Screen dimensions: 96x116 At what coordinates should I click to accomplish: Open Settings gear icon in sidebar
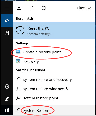click(7, 87)
